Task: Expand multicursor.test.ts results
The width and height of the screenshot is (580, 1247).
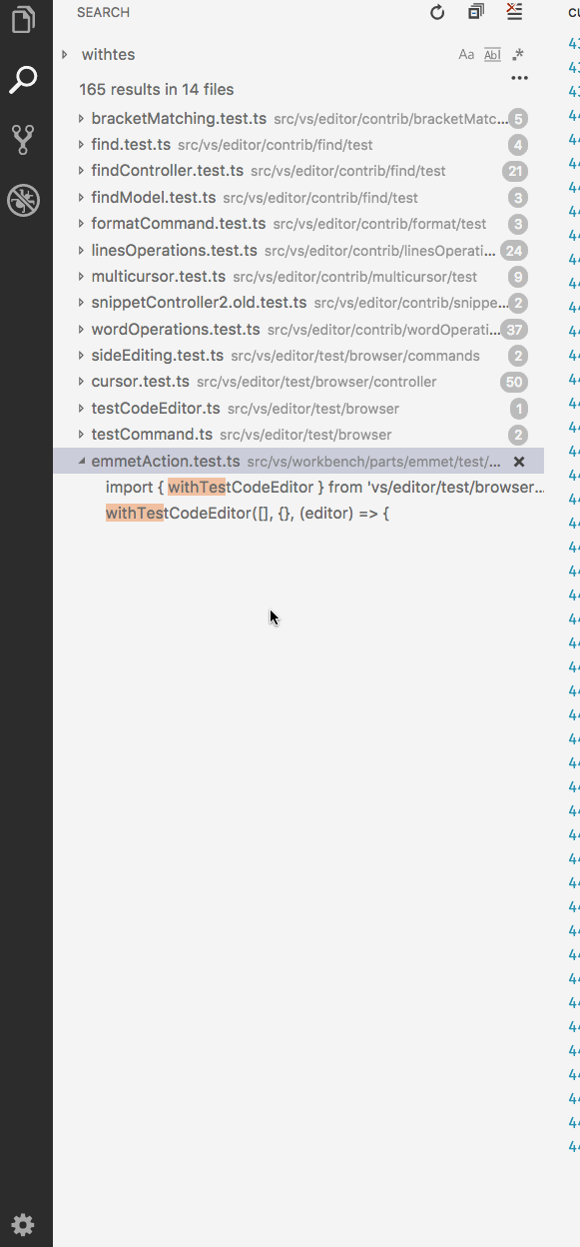Action: 82,277
